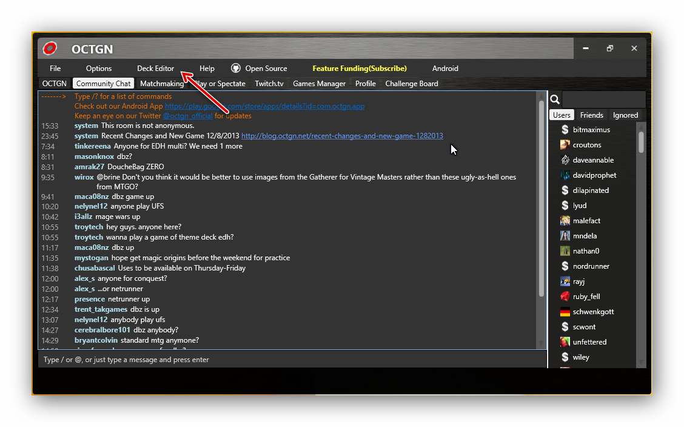The image size is (684, 427).
Task: Click unfettered's avatar icon
Action: [x=565, y=342]
